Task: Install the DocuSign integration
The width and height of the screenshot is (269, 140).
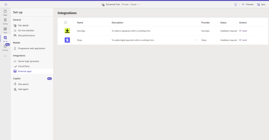Action: pos(243,31)
